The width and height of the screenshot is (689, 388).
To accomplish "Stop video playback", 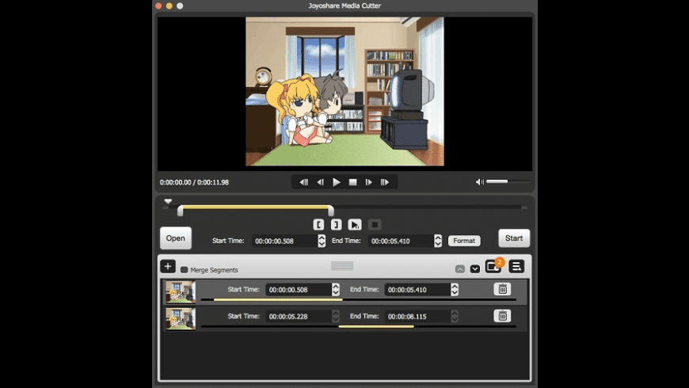I will pos(352,182).
